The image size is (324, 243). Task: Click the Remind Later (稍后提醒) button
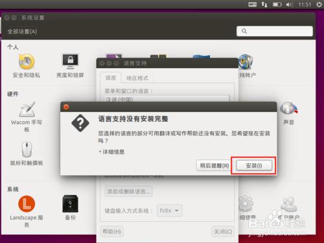[x=214, y=166]
